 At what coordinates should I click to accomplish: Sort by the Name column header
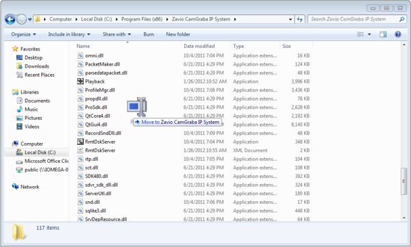point(83,46)
